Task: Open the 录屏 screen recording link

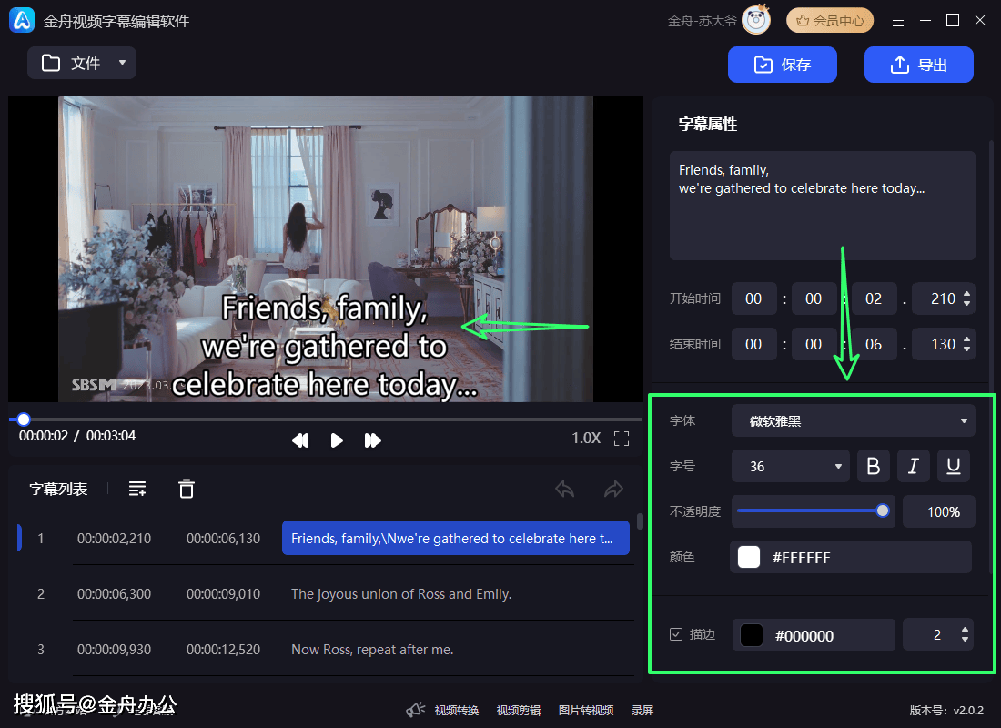Action: (x=642, y=710)
